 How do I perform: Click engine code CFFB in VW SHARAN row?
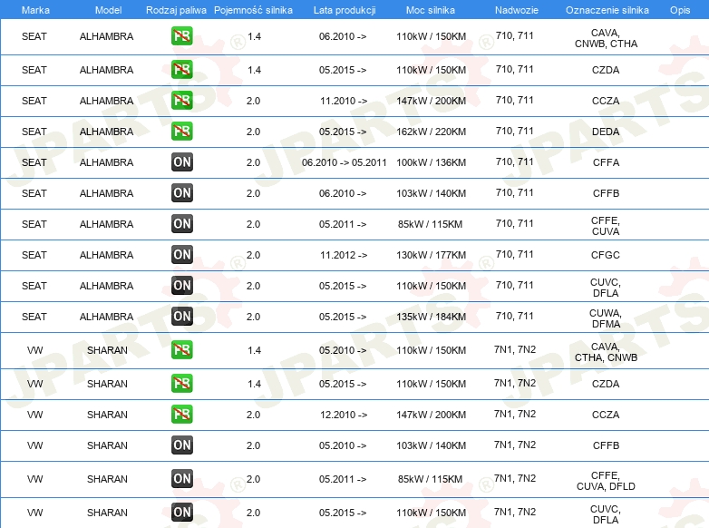[606, 445]
